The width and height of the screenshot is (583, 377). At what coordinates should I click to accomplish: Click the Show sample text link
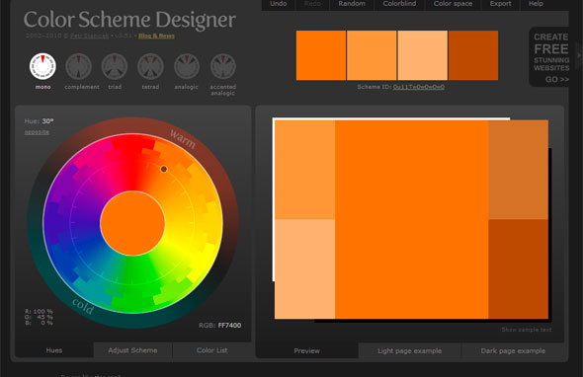527,330
